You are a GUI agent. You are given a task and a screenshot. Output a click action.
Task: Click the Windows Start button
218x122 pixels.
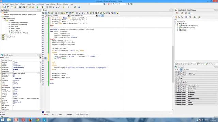click(x=2, y=120)
